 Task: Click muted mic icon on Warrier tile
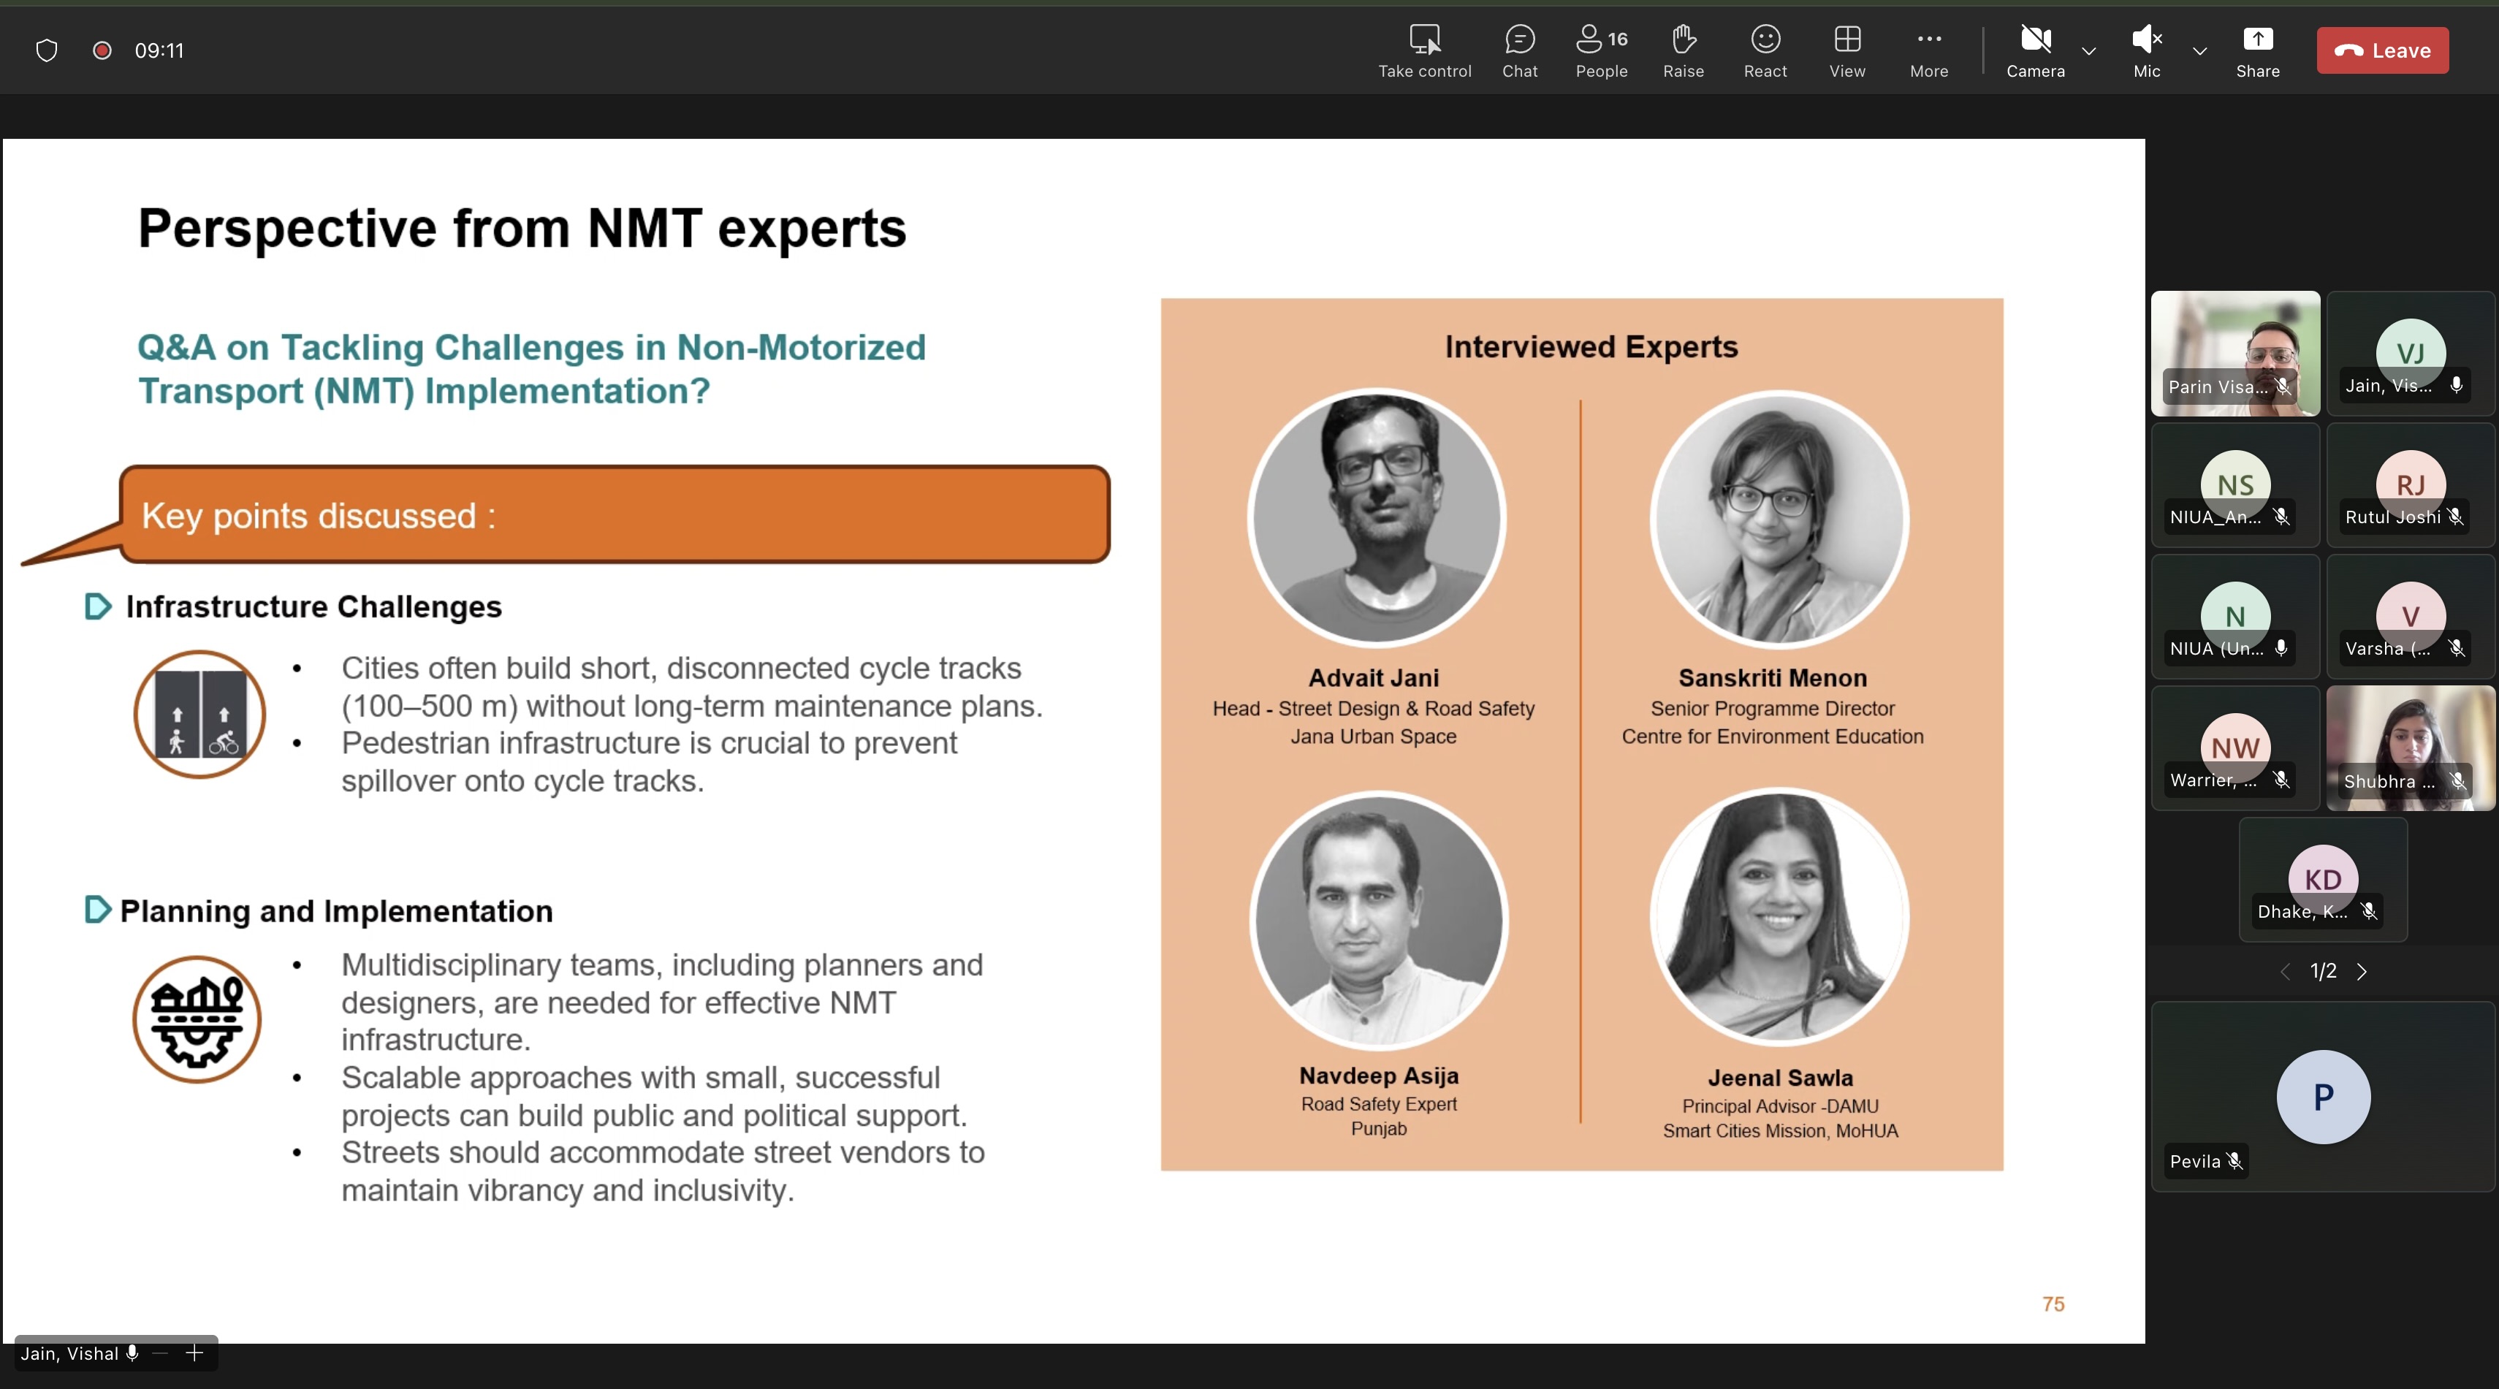click(x=2281, y=780)
